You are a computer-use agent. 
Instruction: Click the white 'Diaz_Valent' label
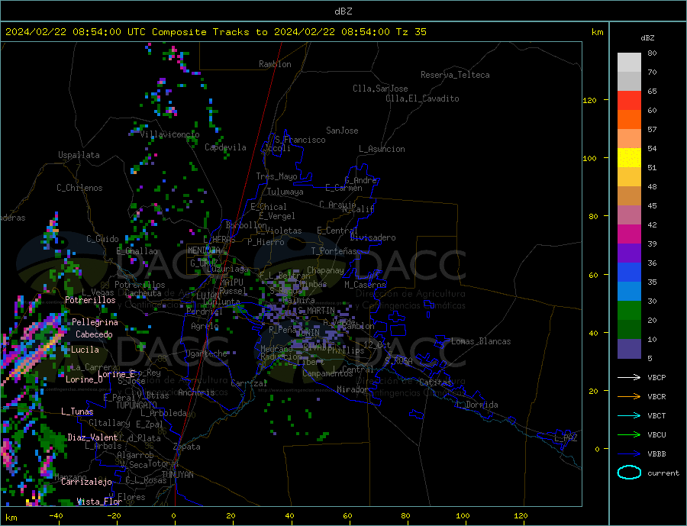click(x=92, y=437)
